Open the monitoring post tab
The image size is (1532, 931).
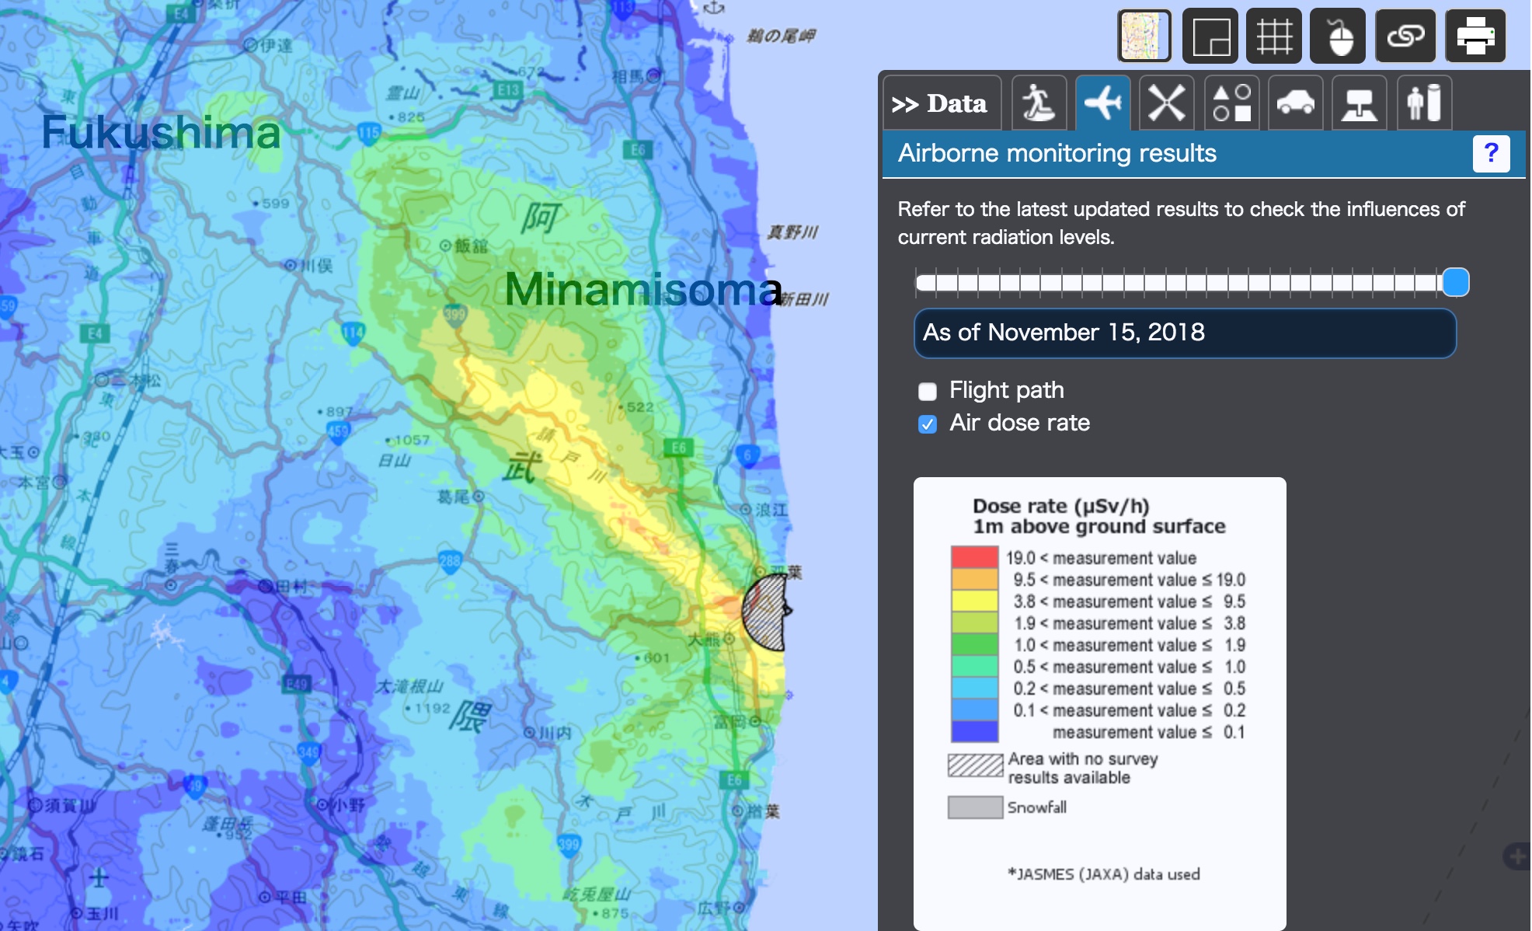[x=1359, y=103]
